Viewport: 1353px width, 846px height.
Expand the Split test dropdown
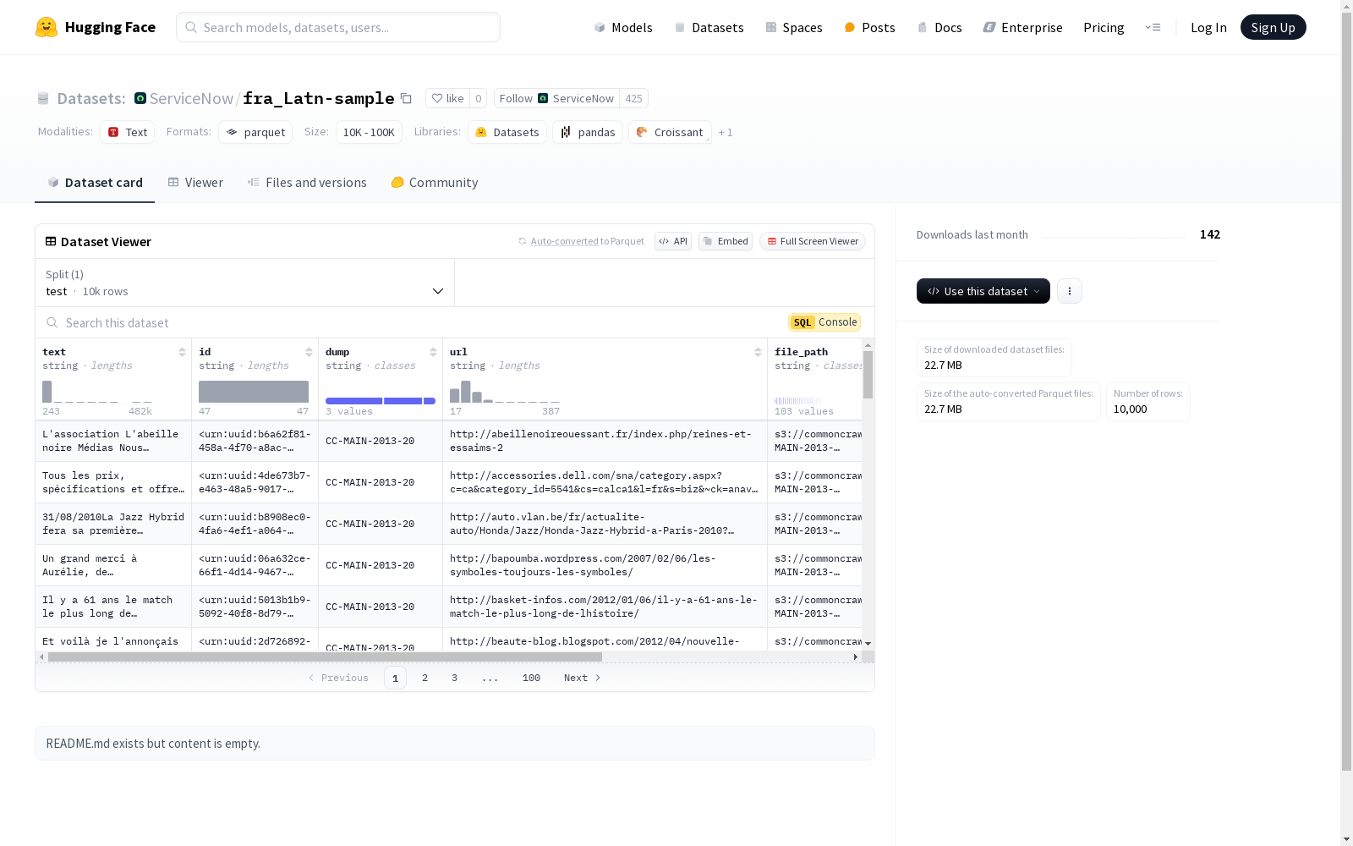click(245, 283)
